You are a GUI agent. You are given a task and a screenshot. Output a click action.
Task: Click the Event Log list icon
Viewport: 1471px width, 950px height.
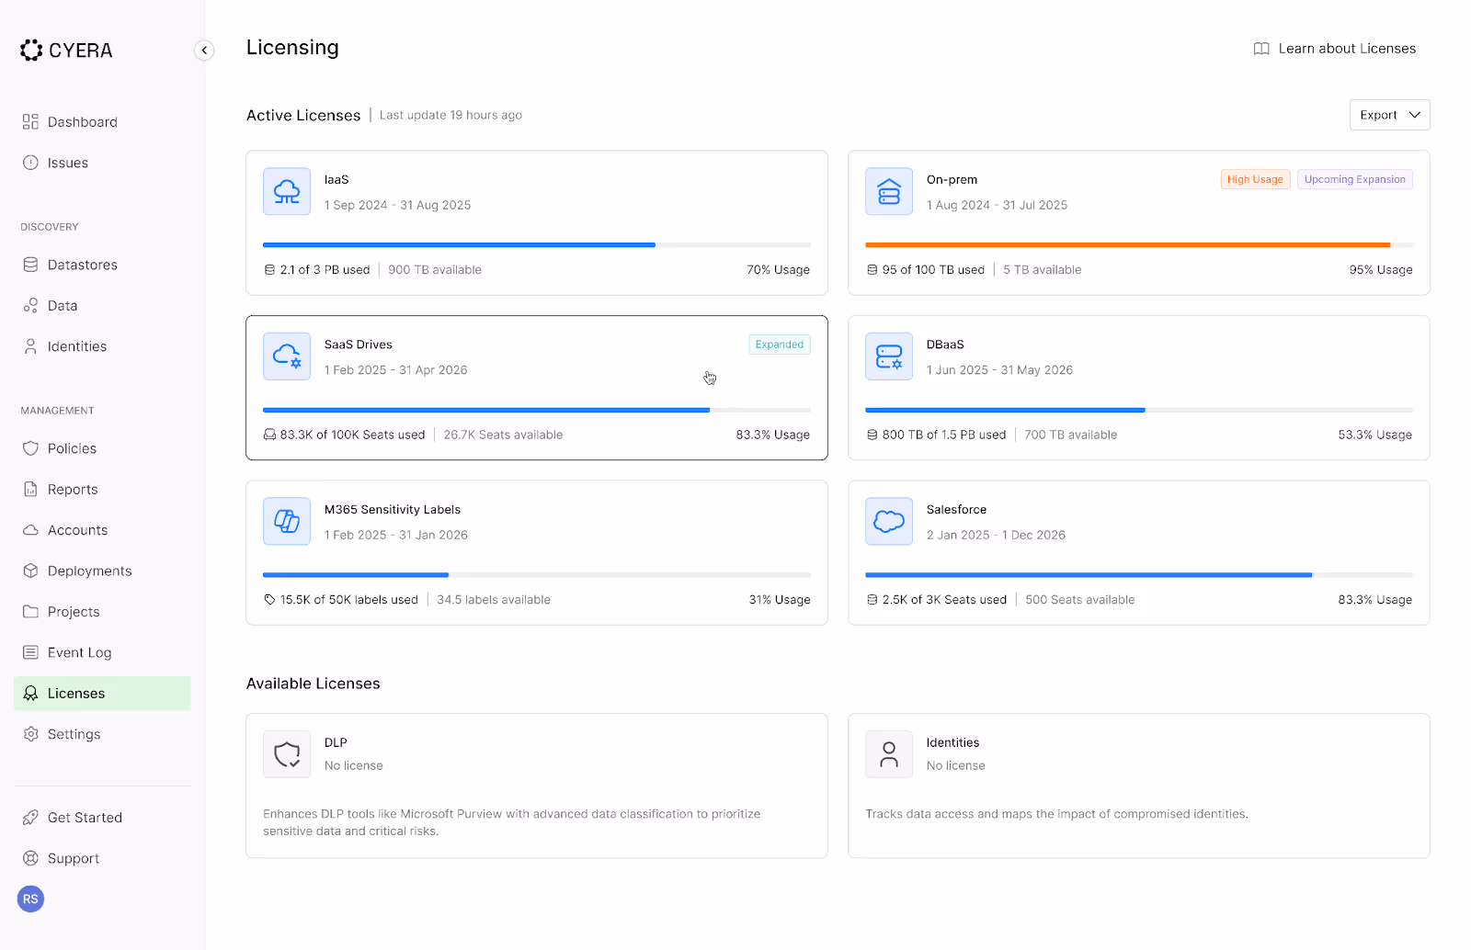pyautogui.click(x=30, y=652)
